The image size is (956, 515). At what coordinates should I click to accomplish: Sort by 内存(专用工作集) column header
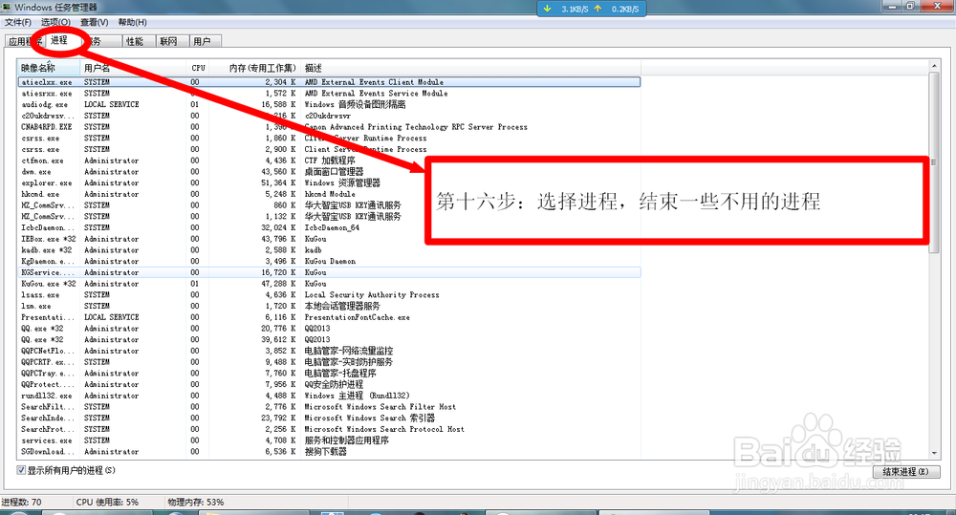[x=256, y=68]
